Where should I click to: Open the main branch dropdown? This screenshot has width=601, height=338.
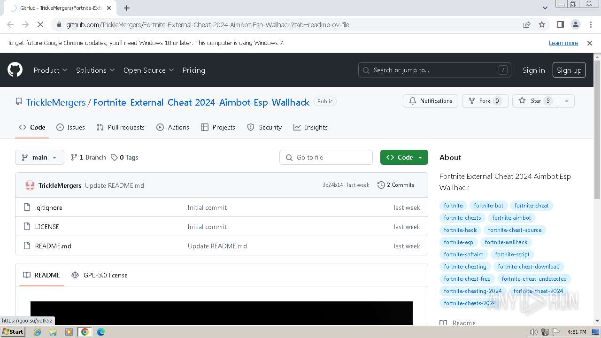coord(39,157)
